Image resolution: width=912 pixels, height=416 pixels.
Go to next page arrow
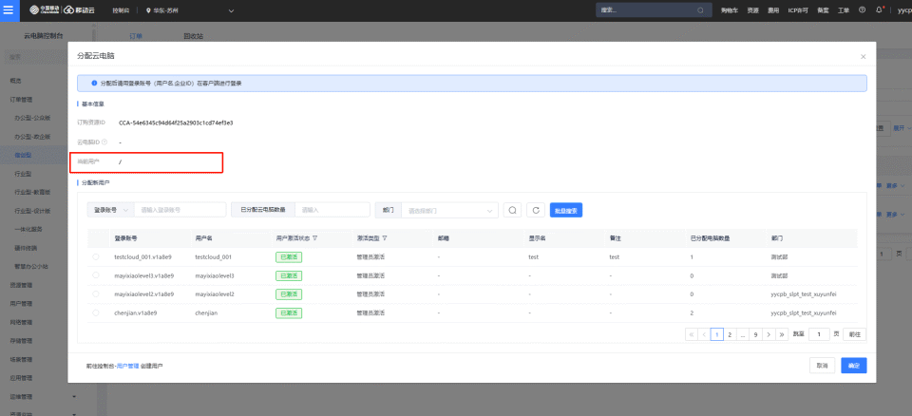tap(769, 334)
